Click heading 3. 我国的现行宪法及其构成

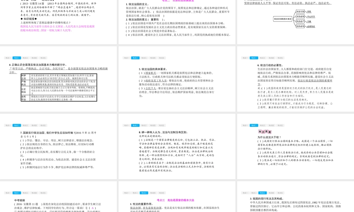(267, 199)
